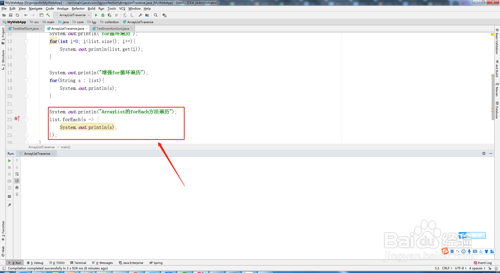Change indent setting 4 spaces

pos(477,268)
